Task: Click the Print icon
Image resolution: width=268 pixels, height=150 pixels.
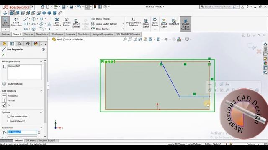Action: (72, 7)
